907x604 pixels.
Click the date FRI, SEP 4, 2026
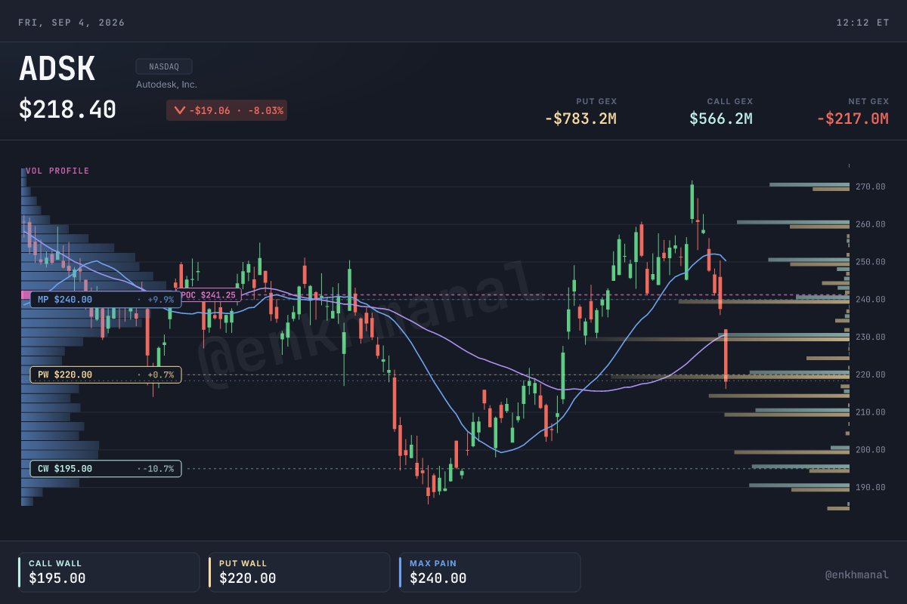point(72,23)
